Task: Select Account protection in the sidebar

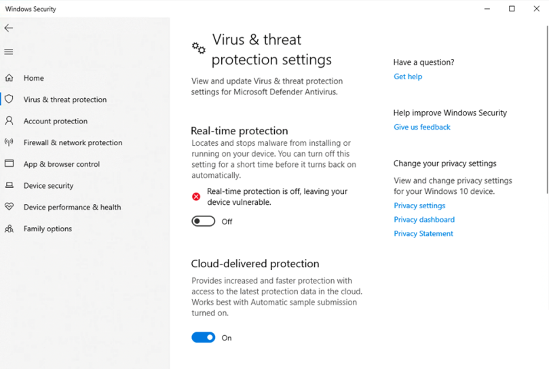Action: 56,121
